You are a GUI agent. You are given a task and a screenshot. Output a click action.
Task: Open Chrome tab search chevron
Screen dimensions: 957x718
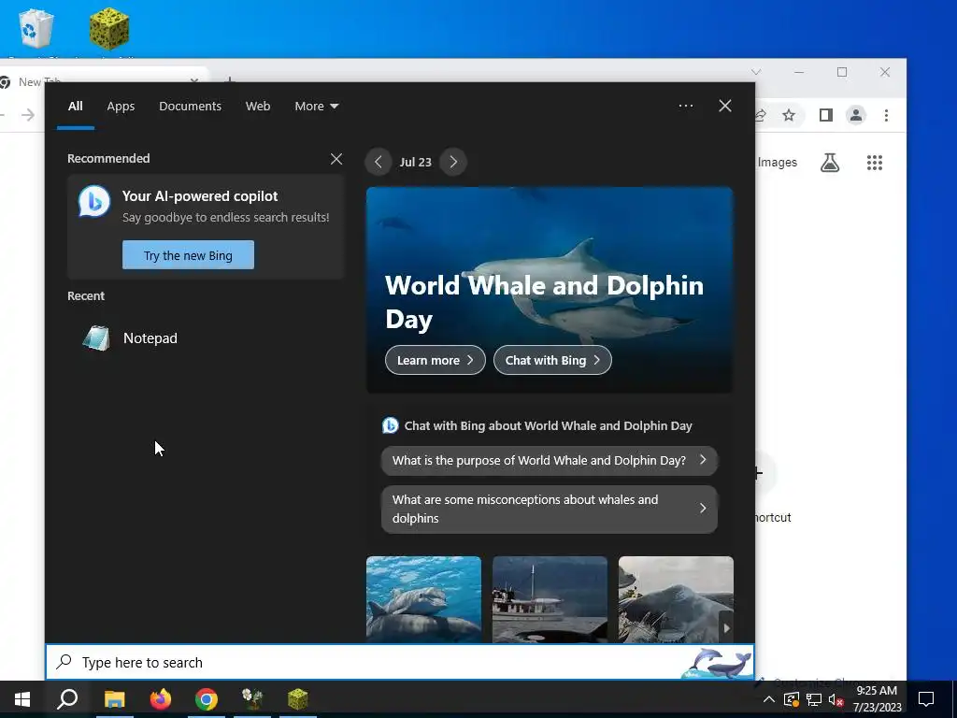[756, 72]
